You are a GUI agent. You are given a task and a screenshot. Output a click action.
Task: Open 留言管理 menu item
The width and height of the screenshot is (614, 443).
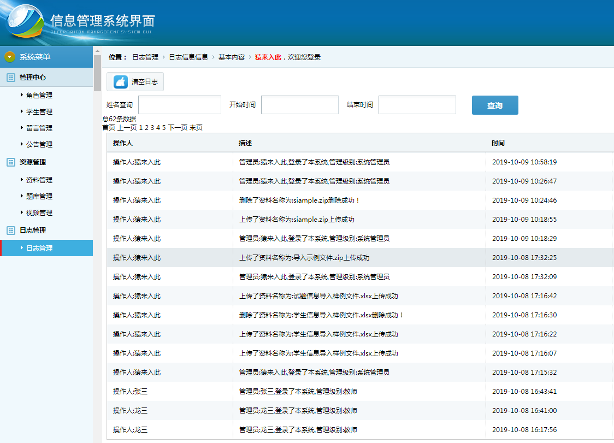point(39,128)
